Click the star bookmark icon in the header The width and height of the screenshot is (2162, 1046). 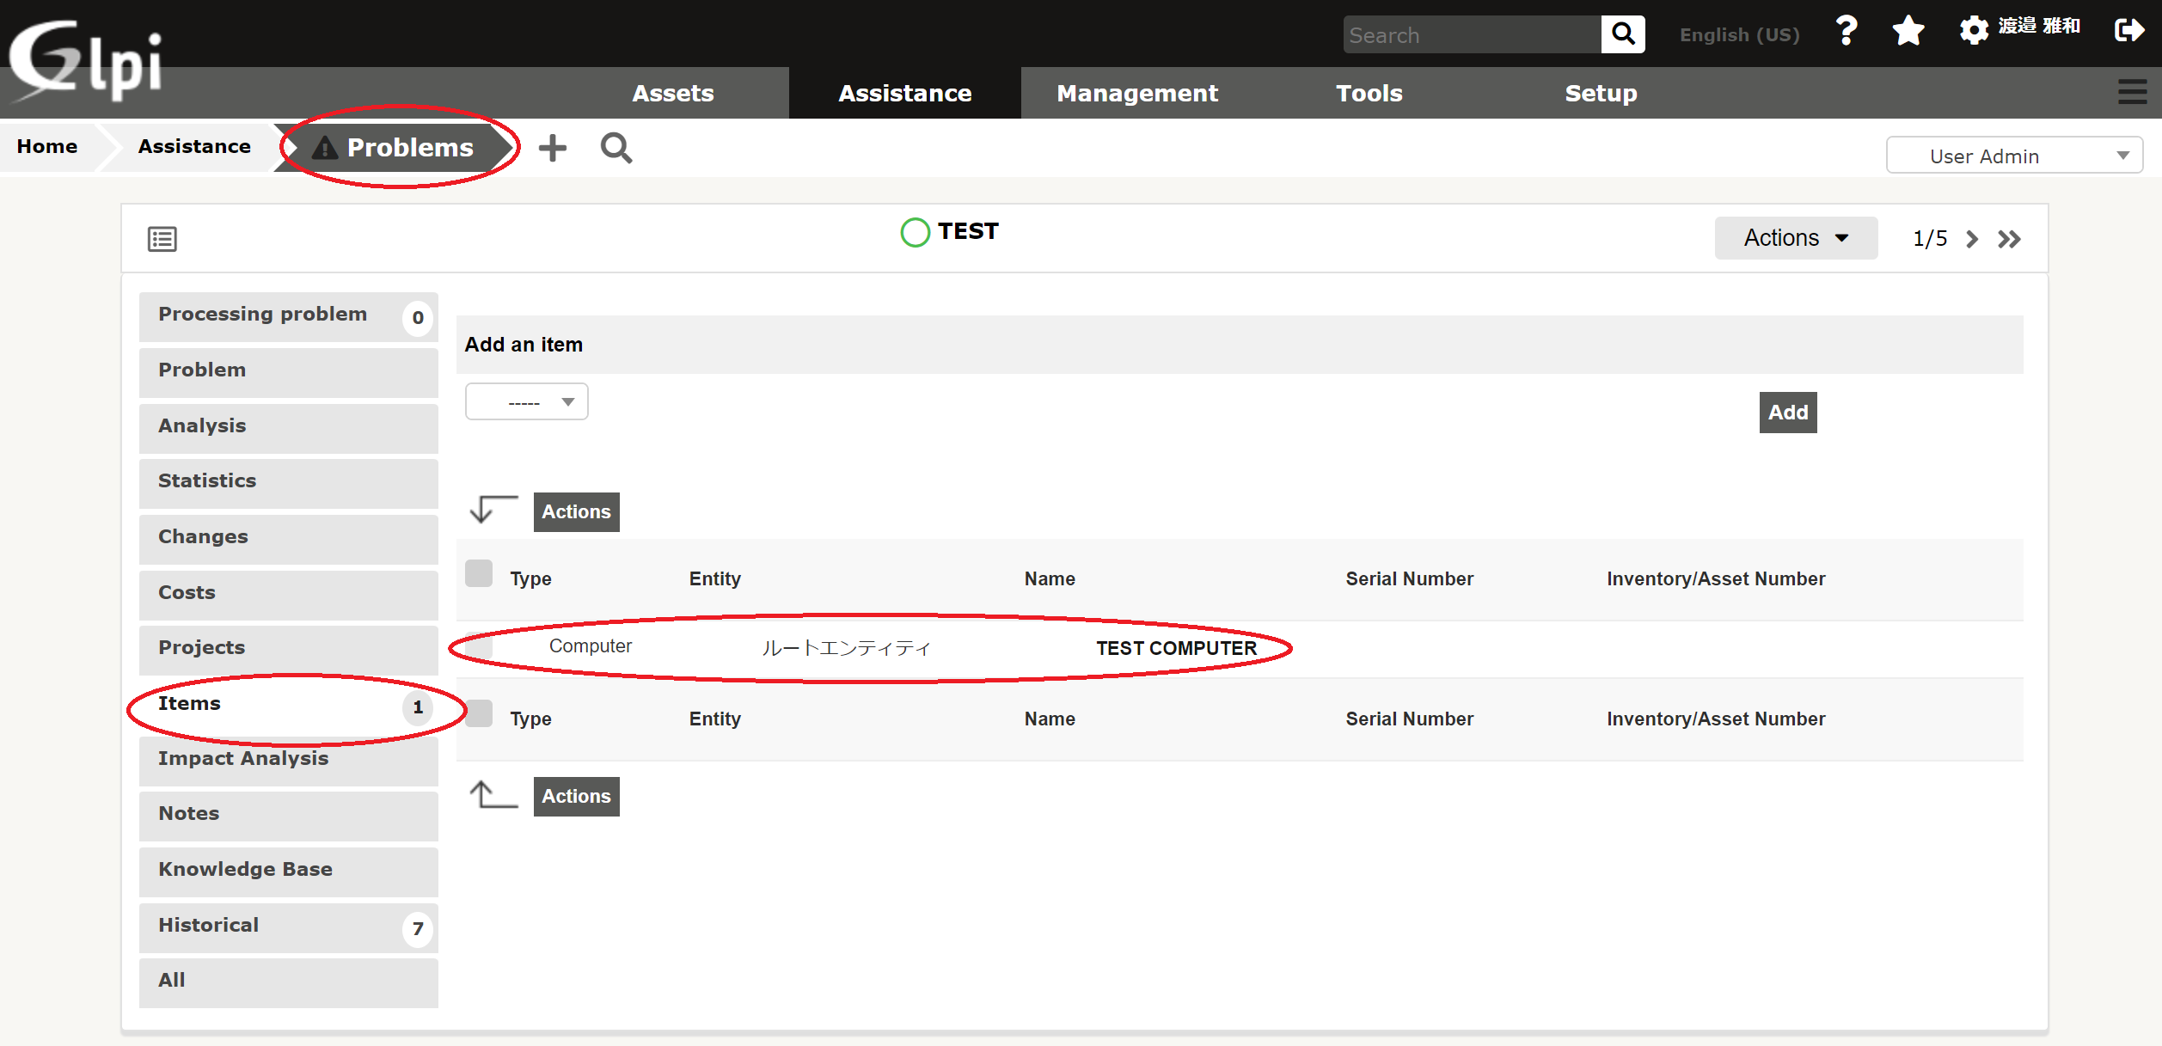pos(1908,30)
